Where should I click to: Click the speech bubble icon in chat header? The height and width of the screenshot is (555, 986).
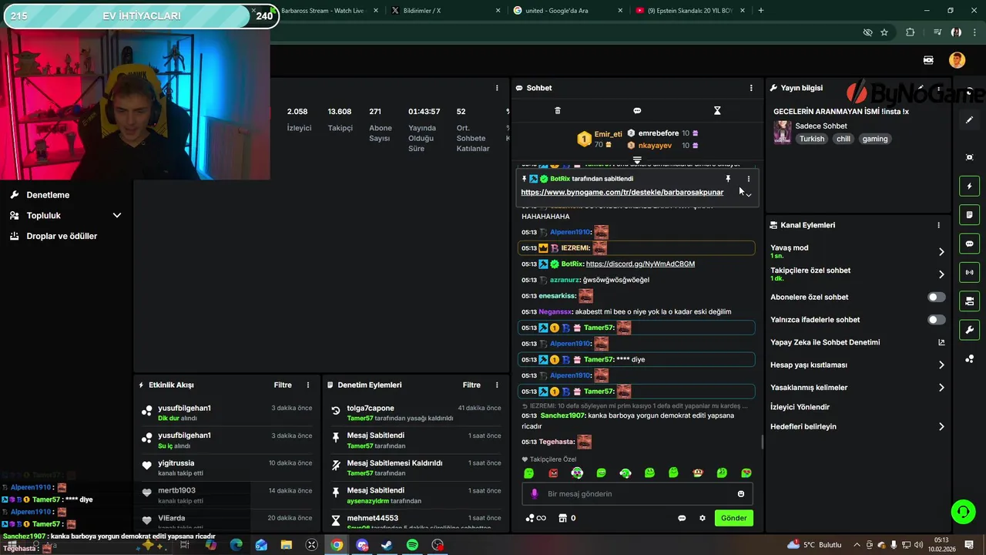pyautogui.click(x=637, y=111)
